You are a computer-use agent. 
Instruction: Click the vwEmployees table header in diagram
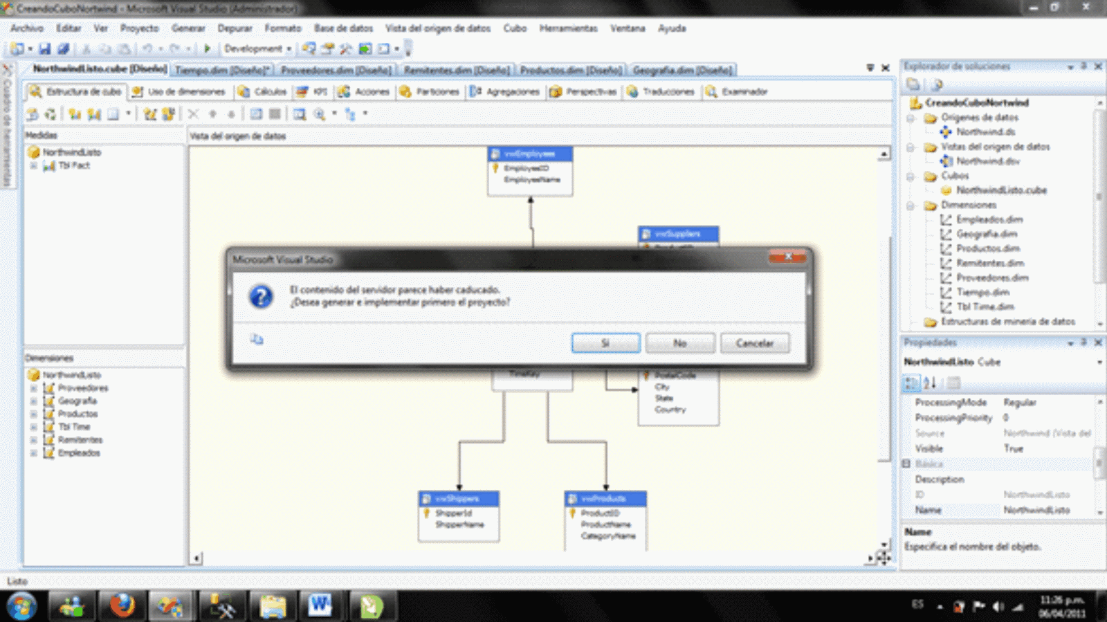(x=530, y=154)
